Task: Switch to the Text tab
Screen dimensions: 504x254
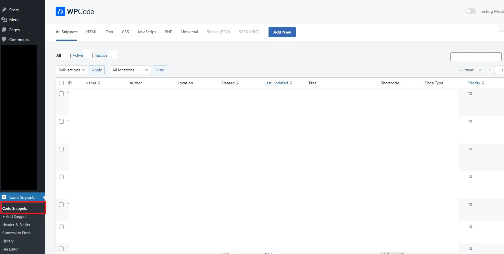Action: tap(109, 32)
